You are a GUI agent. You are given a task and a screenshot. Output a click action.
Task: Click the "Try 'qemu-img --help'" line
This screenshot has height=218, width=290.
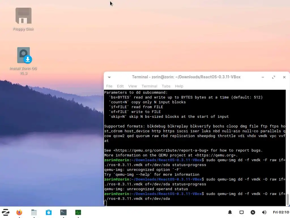pos(152,175)
